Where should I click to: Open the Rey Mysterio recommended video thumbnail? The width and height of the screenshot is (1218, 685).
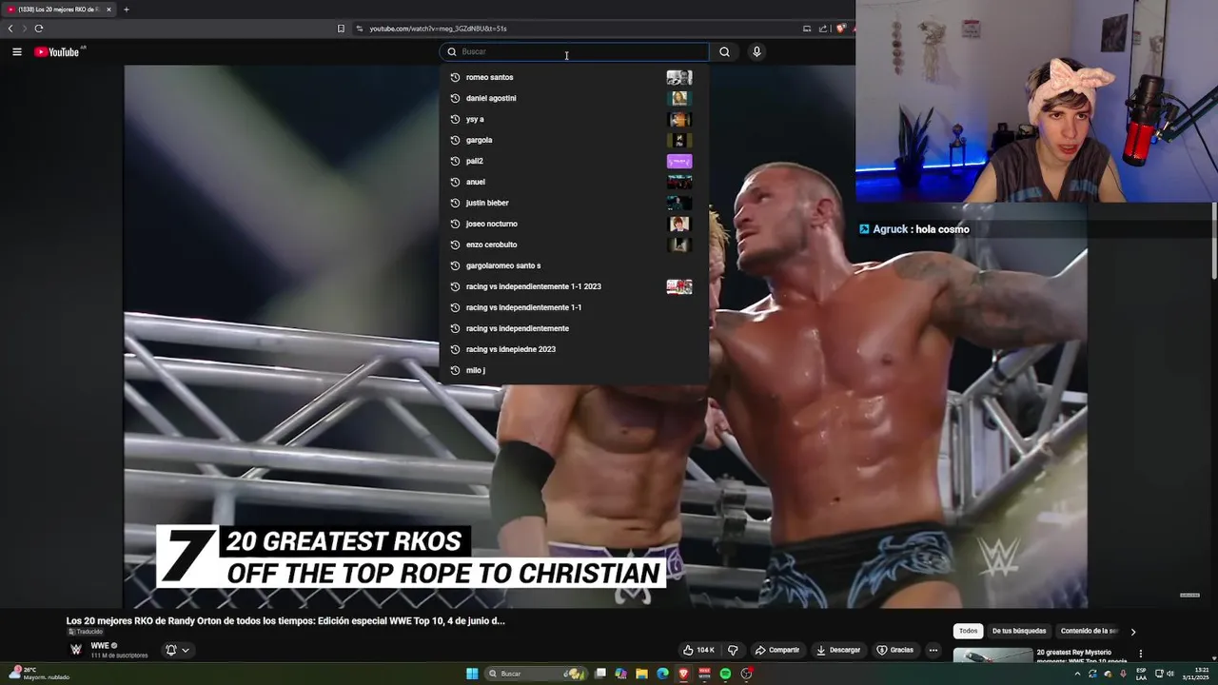(992, 656)
